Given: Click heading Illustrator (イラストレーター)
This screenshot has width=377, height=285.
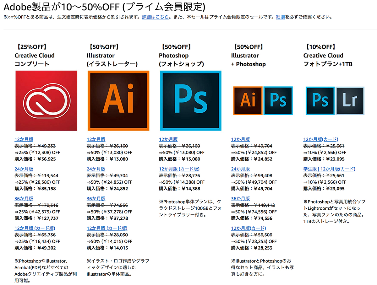Looking at the screenshot, I should (112, 60).
